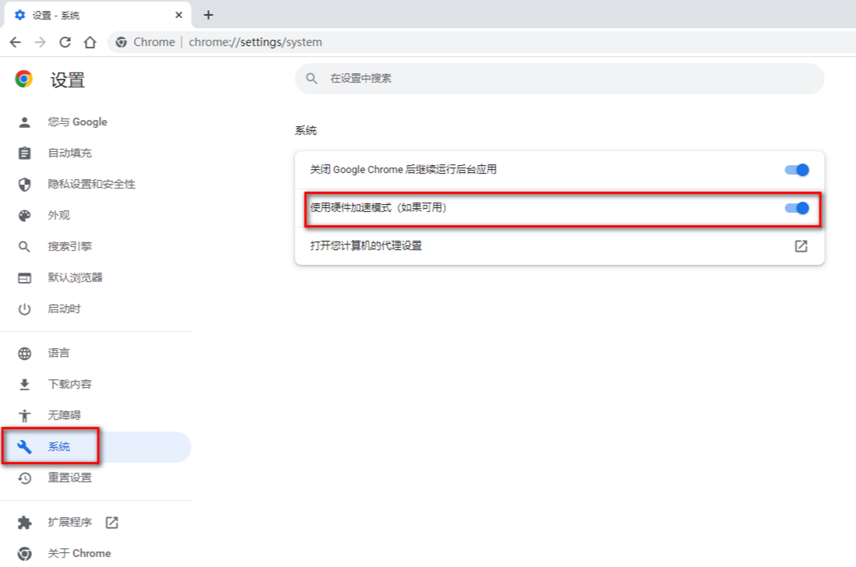The width and height of the screenshot is (856, 567).
Task: Click the globe icon for 语言
Action: (x=25, y=354)
